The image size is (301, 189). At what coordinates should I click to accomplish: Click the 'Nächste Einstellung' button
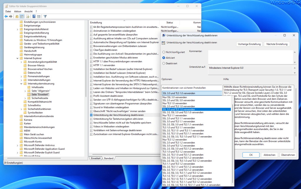(x=277, y=44)
